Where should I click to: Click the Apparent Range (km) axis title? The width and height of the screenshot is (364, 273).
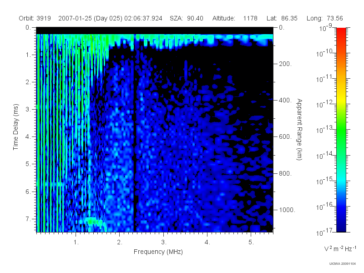pos(299,129)
